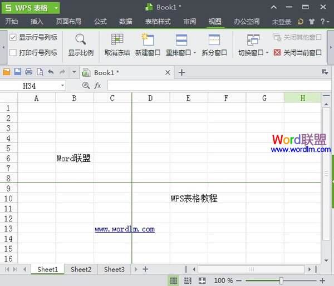Image resolution: width=334 pixels, height=286 pixels.
Task: Click the undo arrow in quick toolbar
Action: 51,72
